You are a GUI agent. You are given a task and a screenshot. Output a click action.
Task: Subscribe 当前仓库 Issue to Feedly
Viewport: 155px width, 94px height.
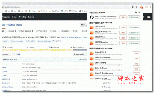(134, 27)
